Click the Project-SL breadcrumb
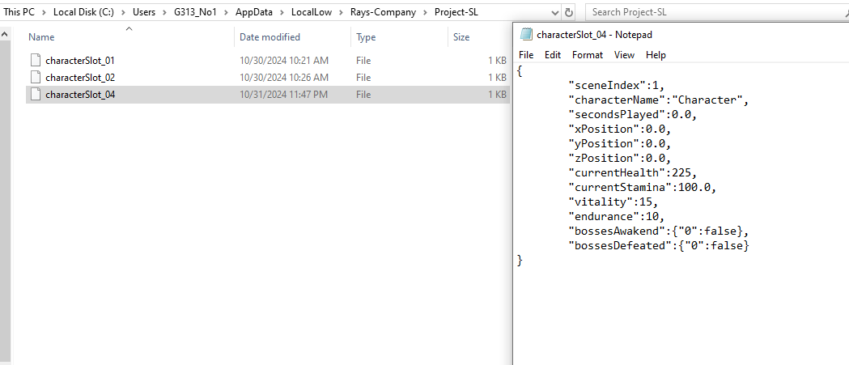The height and width of the screenshot is (365, 849). tap(456, 12)
